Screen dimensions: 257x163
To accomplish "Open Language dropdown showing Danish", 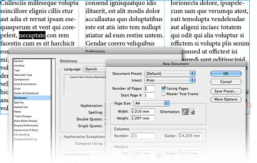I will [95, 69].
